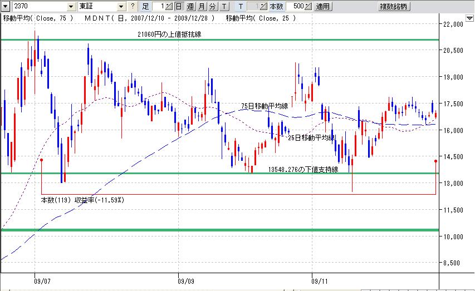
Task: Switch to monthly (月) chart interval
Action: [x=202, y=7]
